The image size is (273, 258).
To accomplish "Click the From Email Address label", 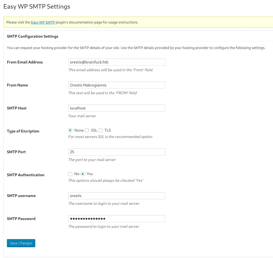I will coord(25,62).
